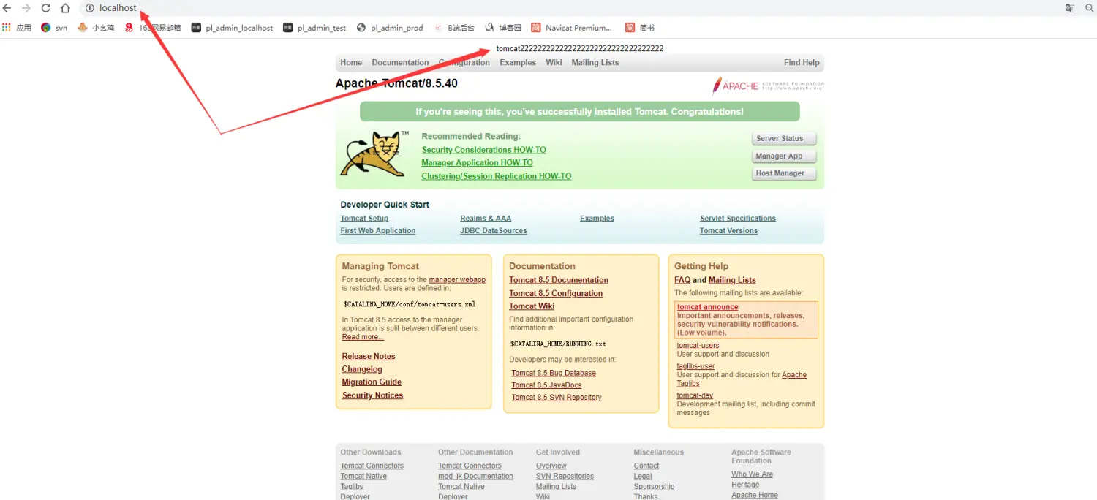Open the manager webapp link

(x=457, y=280)
